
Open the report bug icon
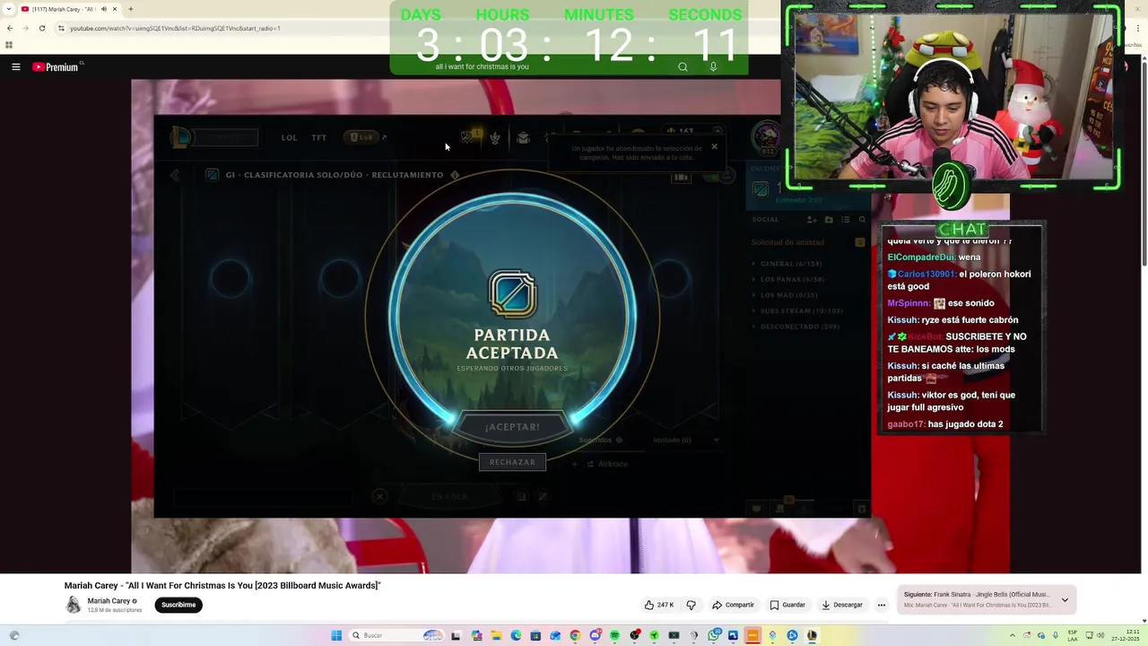click(x=862, y=509)
